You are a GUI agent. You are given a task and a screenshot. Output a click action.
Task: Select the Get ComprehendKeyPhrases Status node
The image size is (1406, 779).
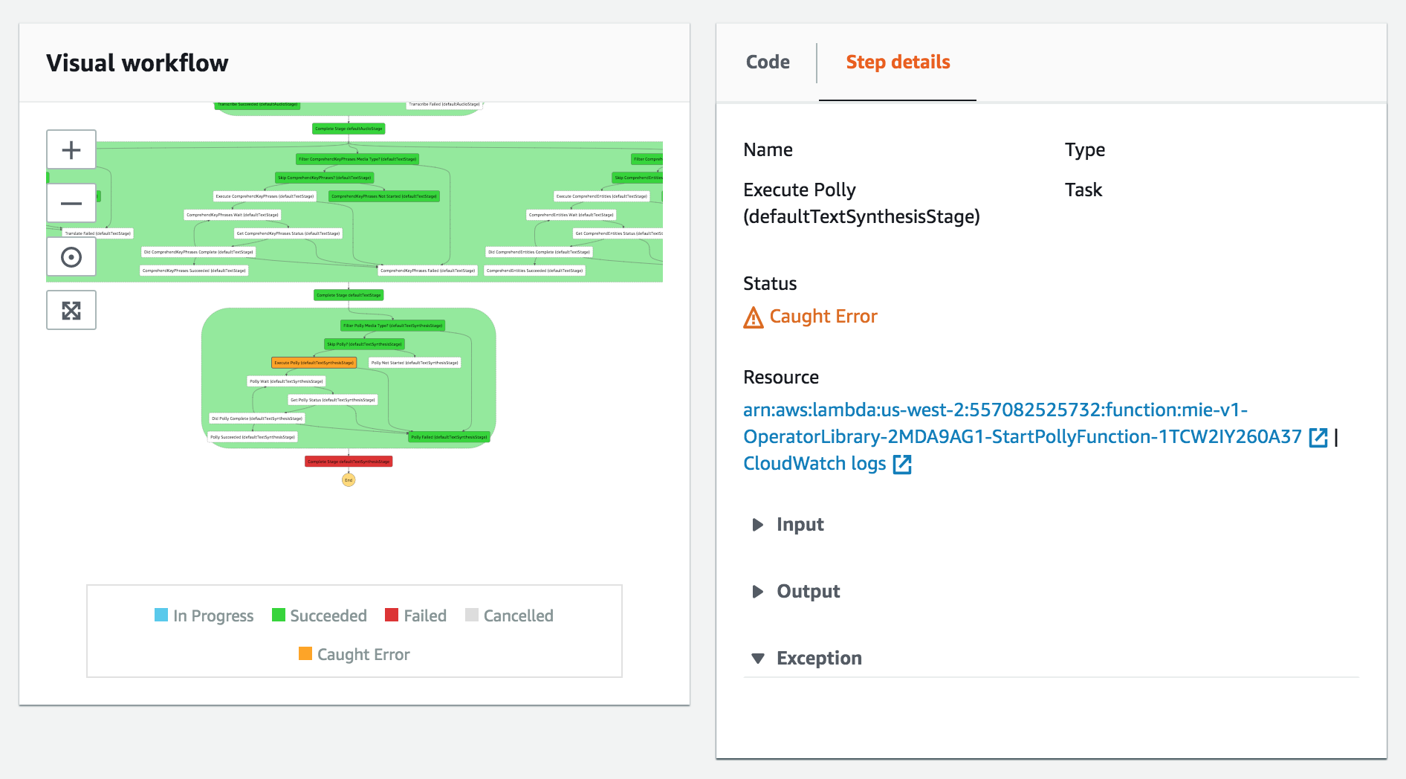click(288, 233)
